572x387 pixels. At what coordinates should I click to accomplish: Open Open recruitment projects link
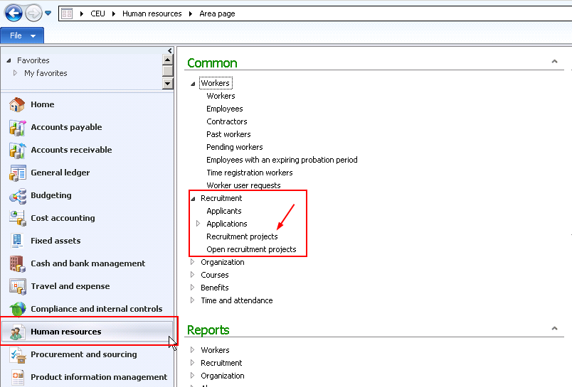(251, 249)
